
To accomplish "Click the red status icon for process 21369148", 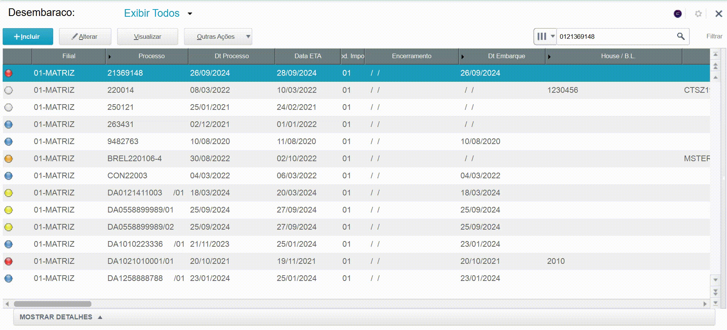I will (x=8, y=73).
